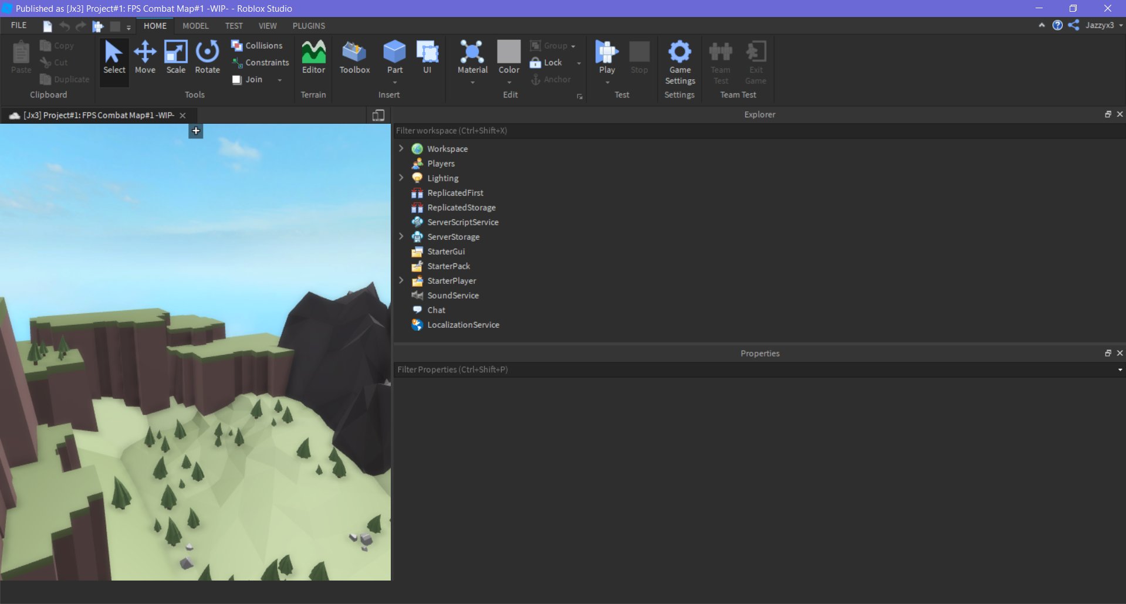Open the FILE menu

19,26
